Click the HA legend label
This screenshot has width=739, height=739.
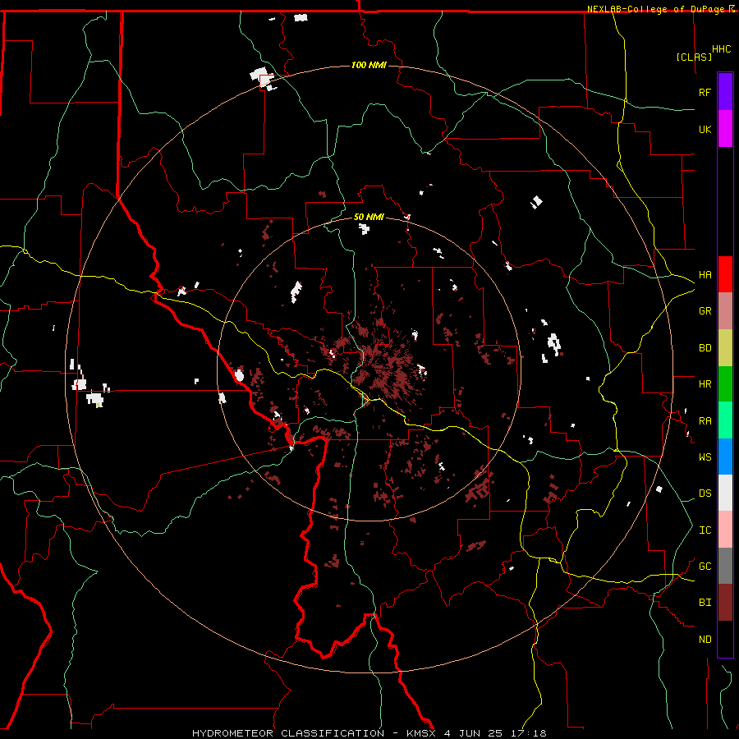pyautogui.click(x=705, y=275)
